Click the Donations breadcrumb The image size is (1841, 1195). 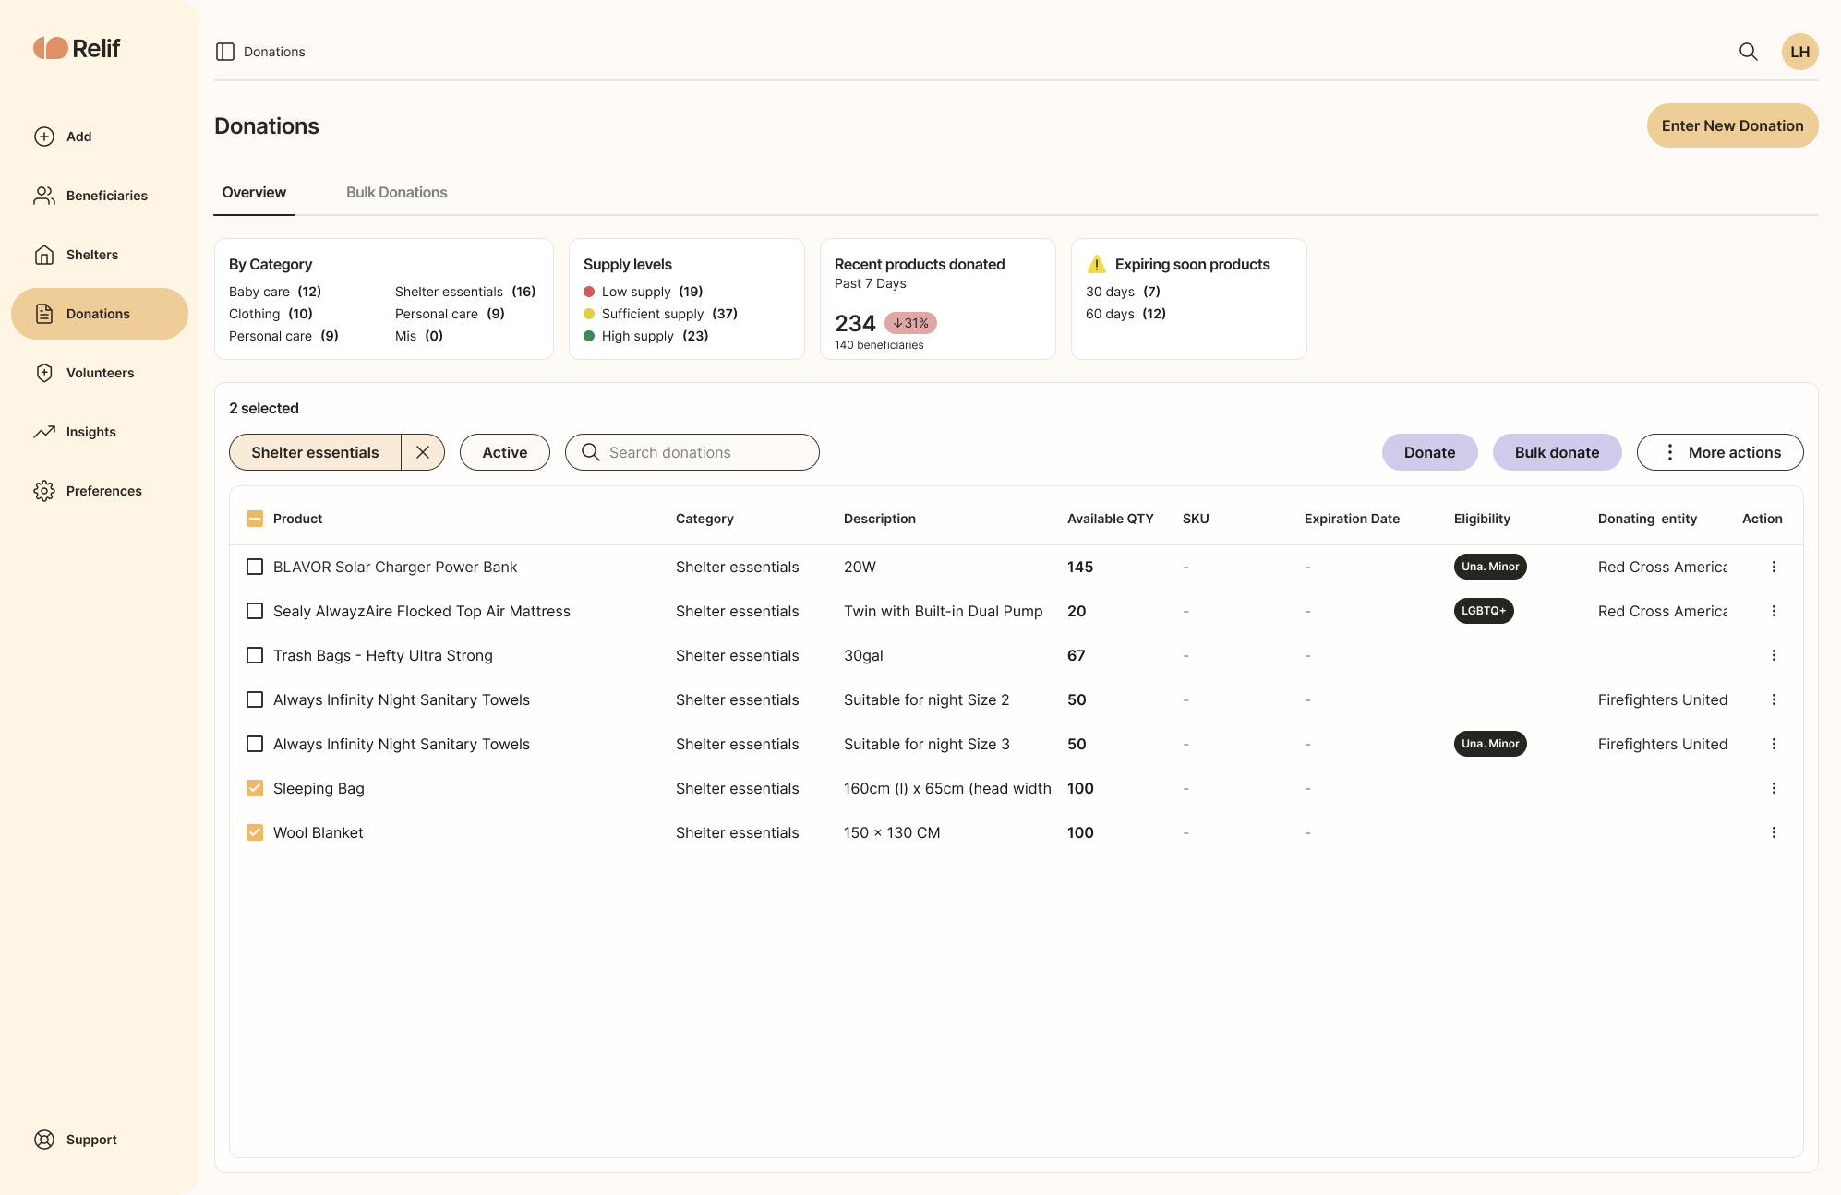274,52
